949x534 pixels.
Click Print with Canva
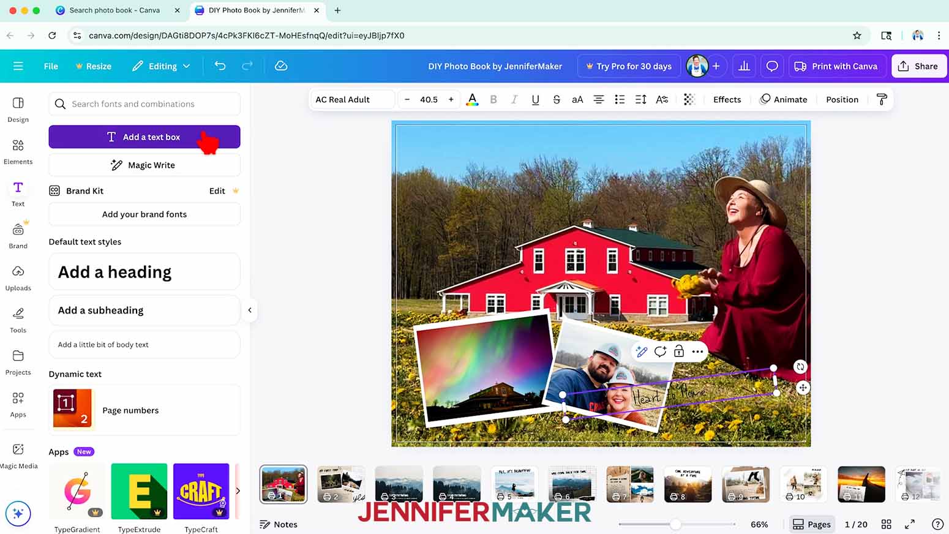tap(836, 66)
